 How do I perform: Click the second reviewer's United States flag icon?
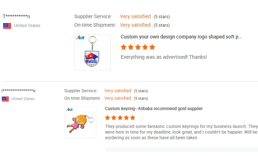pyautogui.click(x=5, y=99)
